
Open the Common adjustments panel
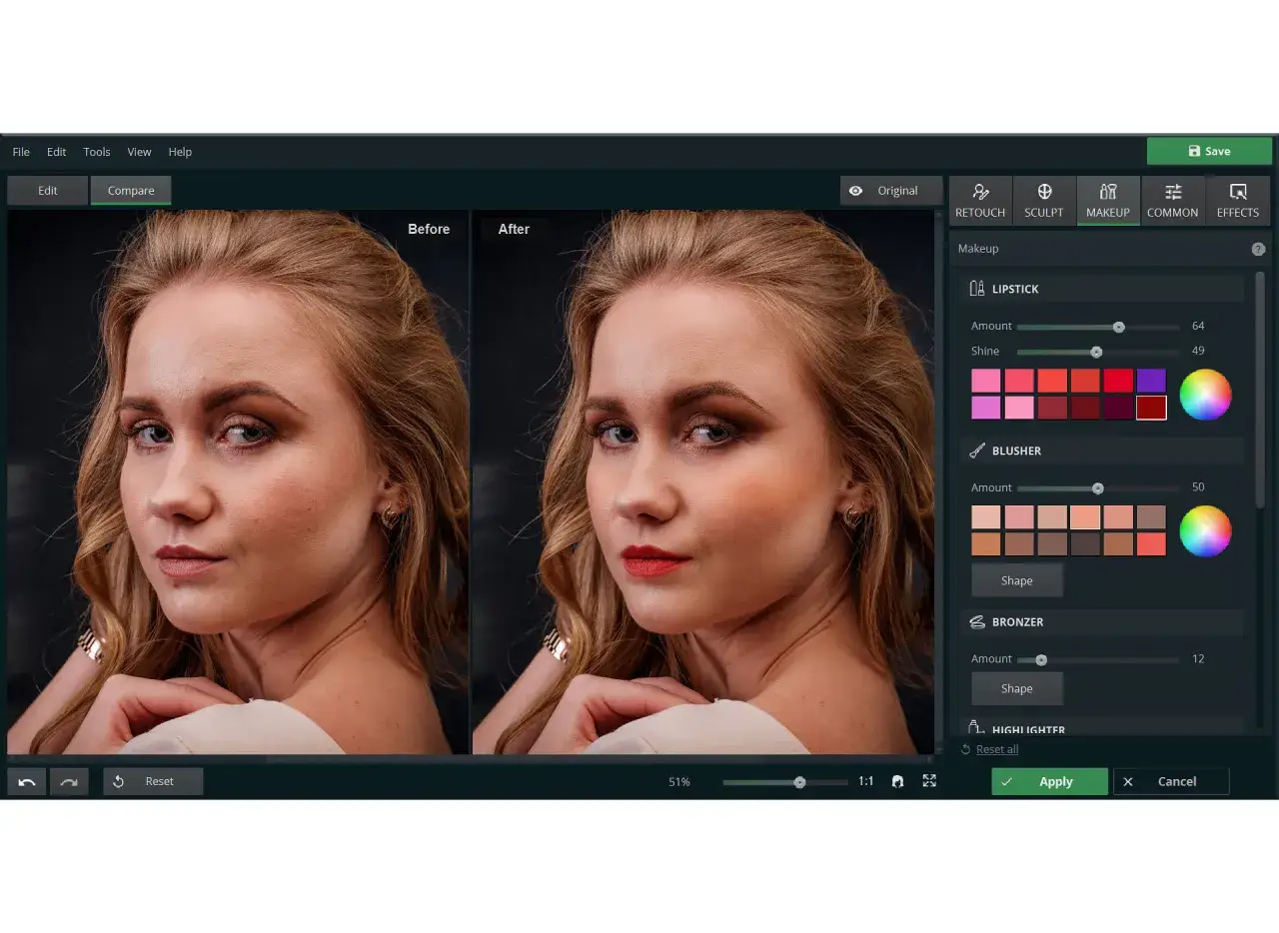[1172, 200]
